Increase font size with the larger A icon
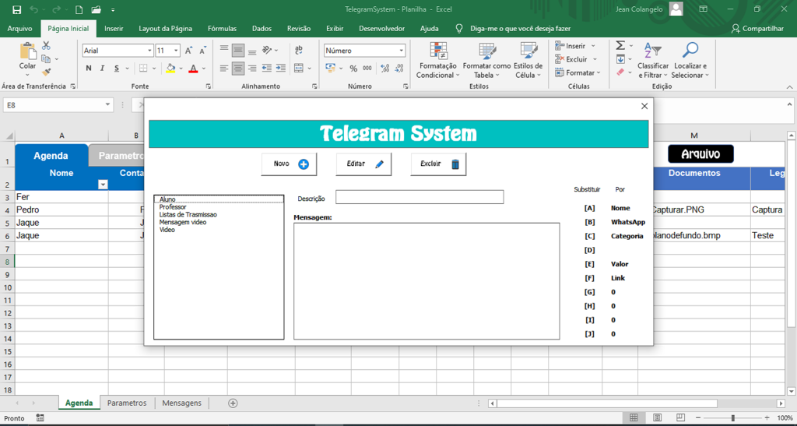Screen dimensions: 797x426 pyautogui.click(x=188, y=51)
